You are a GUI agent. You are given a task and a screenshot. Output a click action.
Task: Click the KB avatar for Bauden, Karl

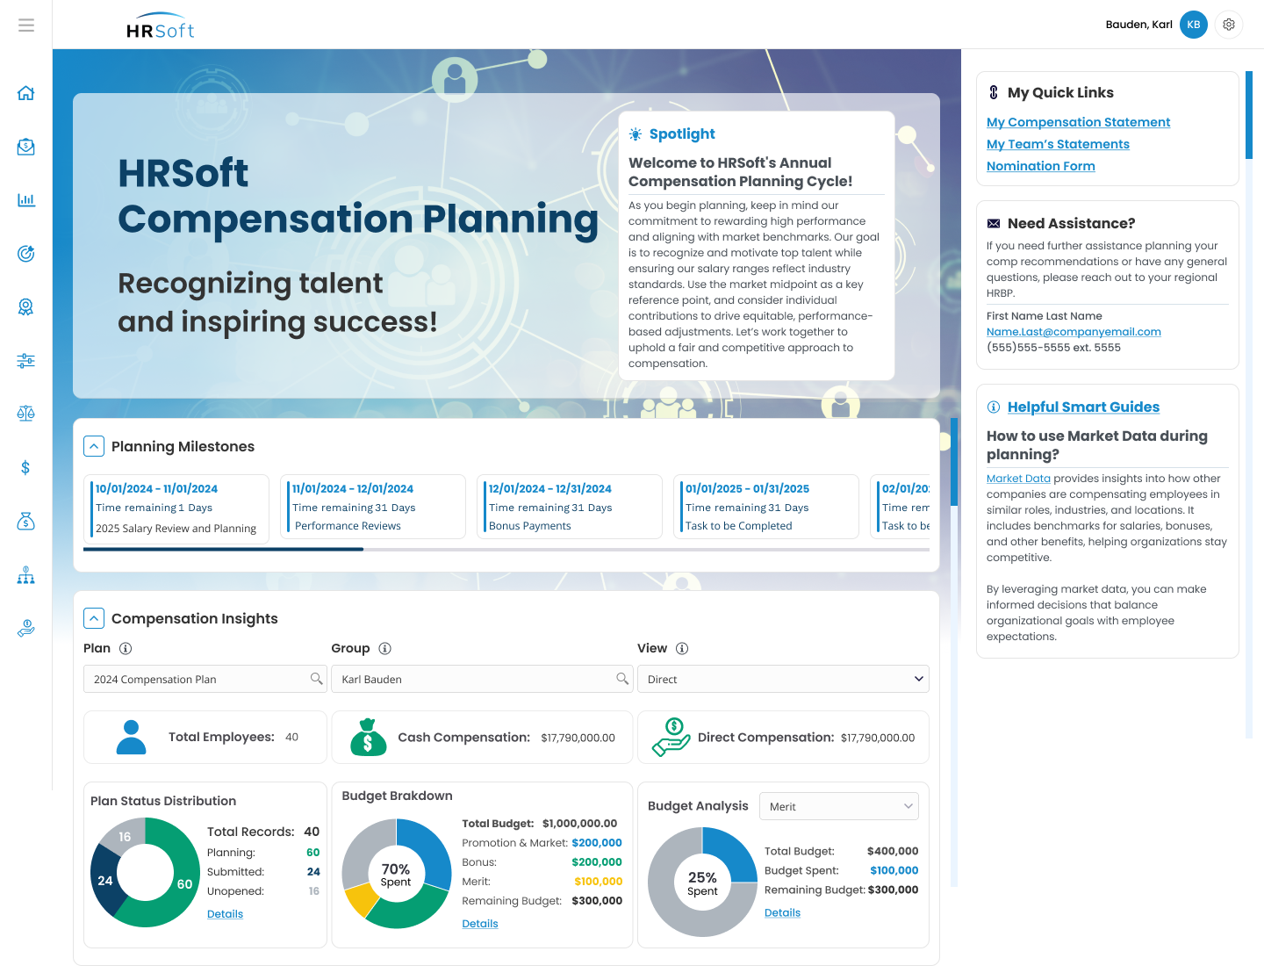(x=1193, y=24)
